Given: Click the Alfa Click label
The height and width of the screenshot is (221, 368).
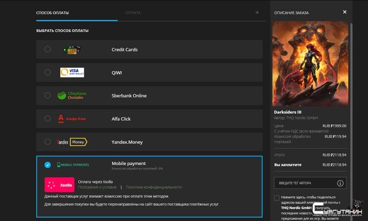Looking at the screenshot, I should (x=121, y=119).
